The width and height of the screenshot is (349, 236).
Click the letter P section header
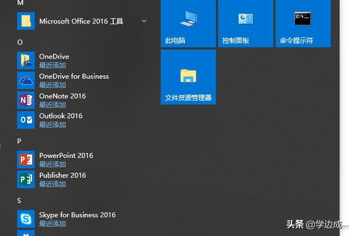19,141
